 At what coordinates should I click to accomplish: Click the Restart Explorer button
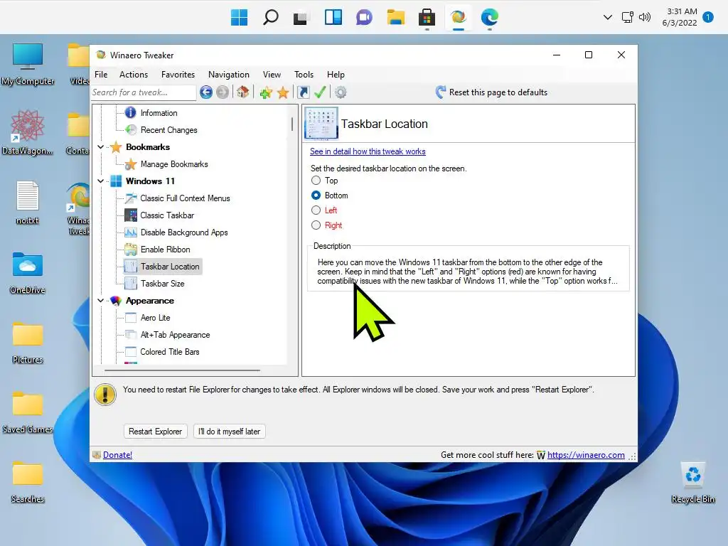155,432
